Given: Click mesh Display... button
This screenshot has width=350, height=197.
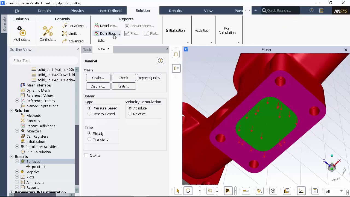Looking at the screenshot, I should (x=98, y=86).
